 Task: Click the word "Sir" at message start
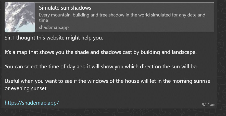click(8, 38)
